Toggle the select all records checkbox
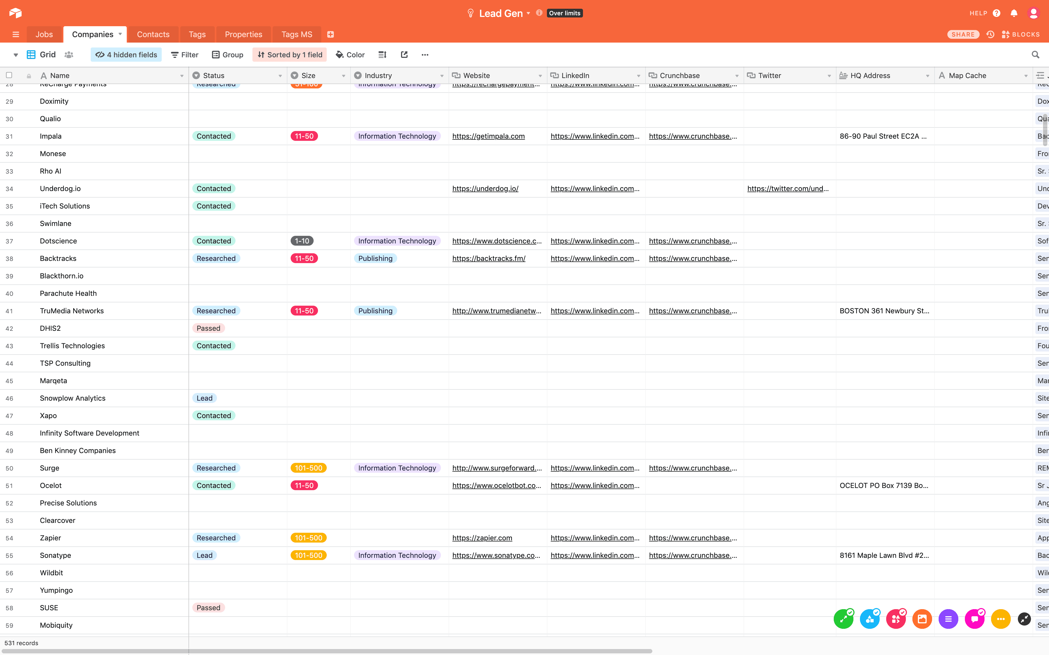Viewport: 1049px width, 655px height. tap(9, 75)
